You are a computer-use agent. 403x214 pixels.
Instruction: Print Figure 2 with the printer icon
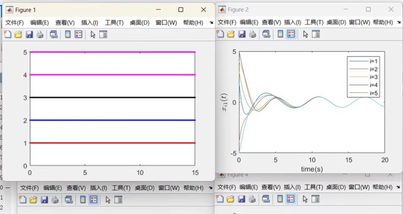[x=253, y=34]
